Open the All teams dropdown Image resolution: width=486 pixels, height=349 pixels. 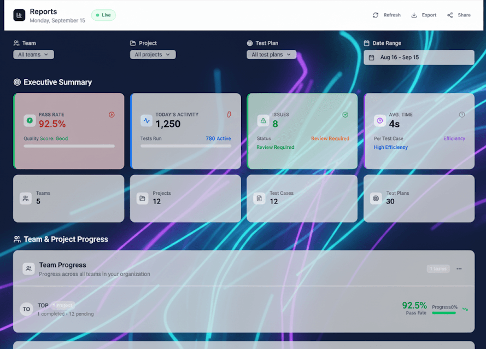point(33,54)
